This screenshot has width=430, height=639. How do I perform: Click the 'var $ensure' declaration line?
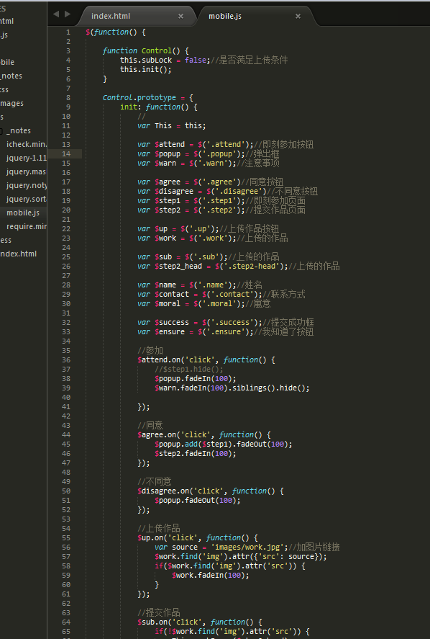(x=225, y=332)
